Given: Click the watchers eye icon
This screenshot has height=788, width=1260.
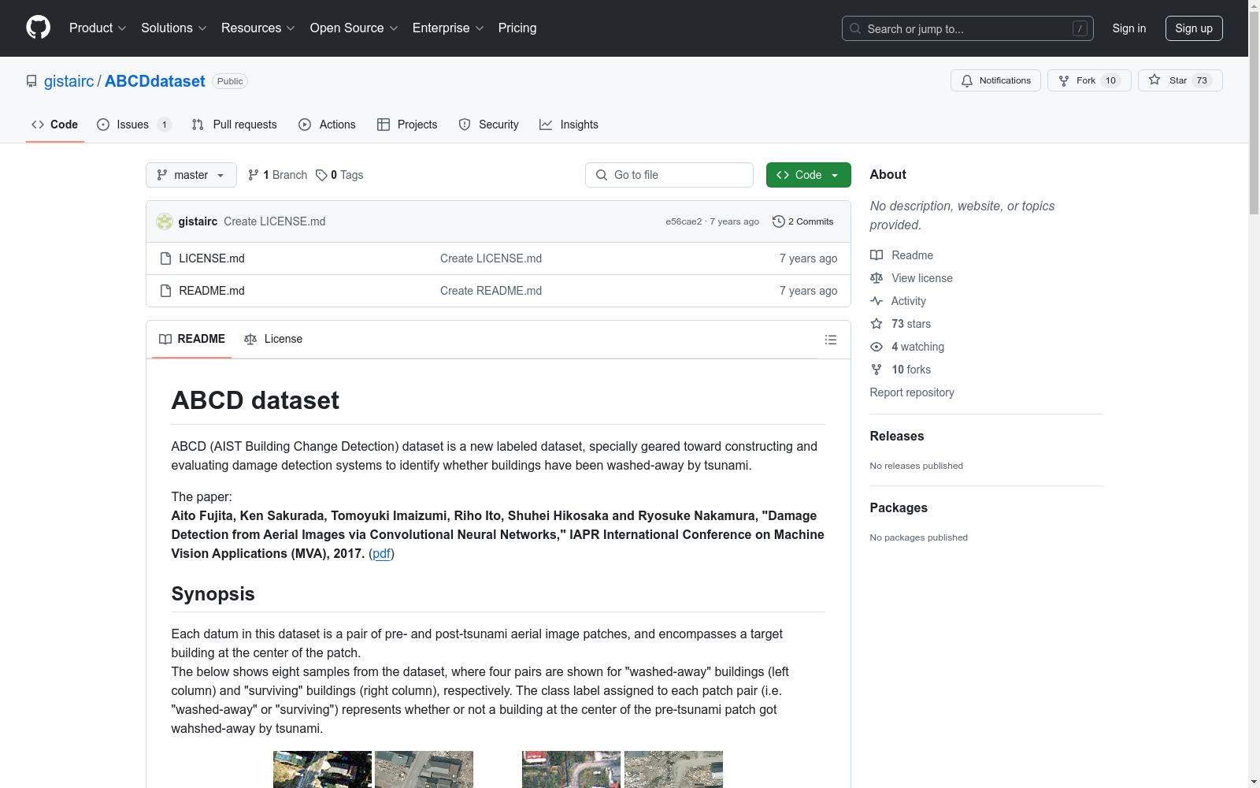Looking at the screenshot, I should point(876,347).
